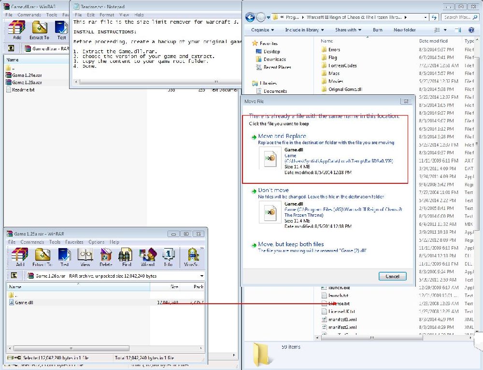Open Edit menu in Notepad
Viewport: 483px width, 370px height.
click(91, 15)
